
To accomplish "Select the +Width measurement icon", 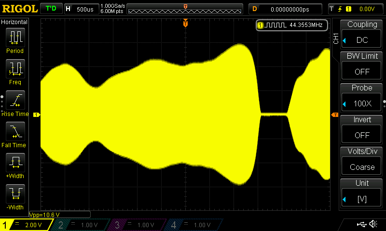I will [15, 162].
